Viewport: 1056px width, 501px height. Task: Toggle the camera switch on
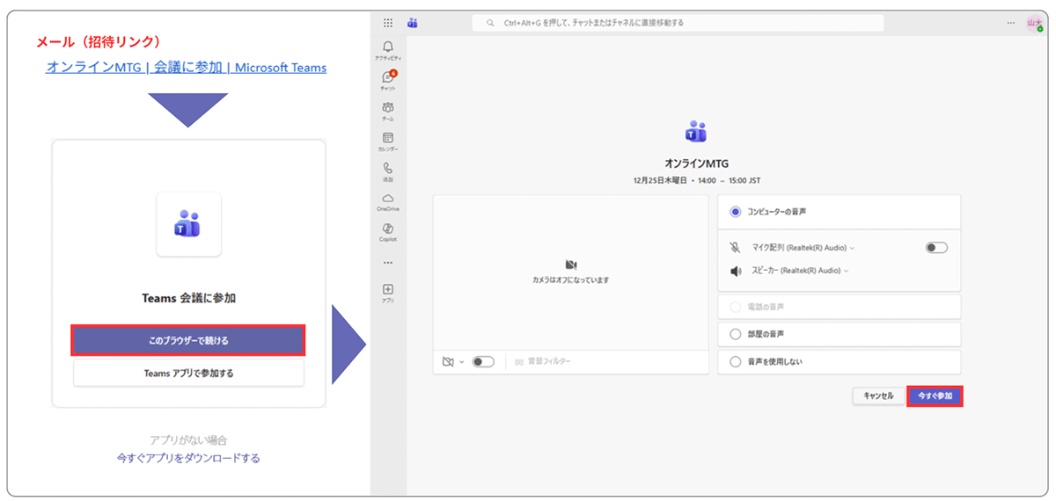pyautogui.click(x=483, y=361)
